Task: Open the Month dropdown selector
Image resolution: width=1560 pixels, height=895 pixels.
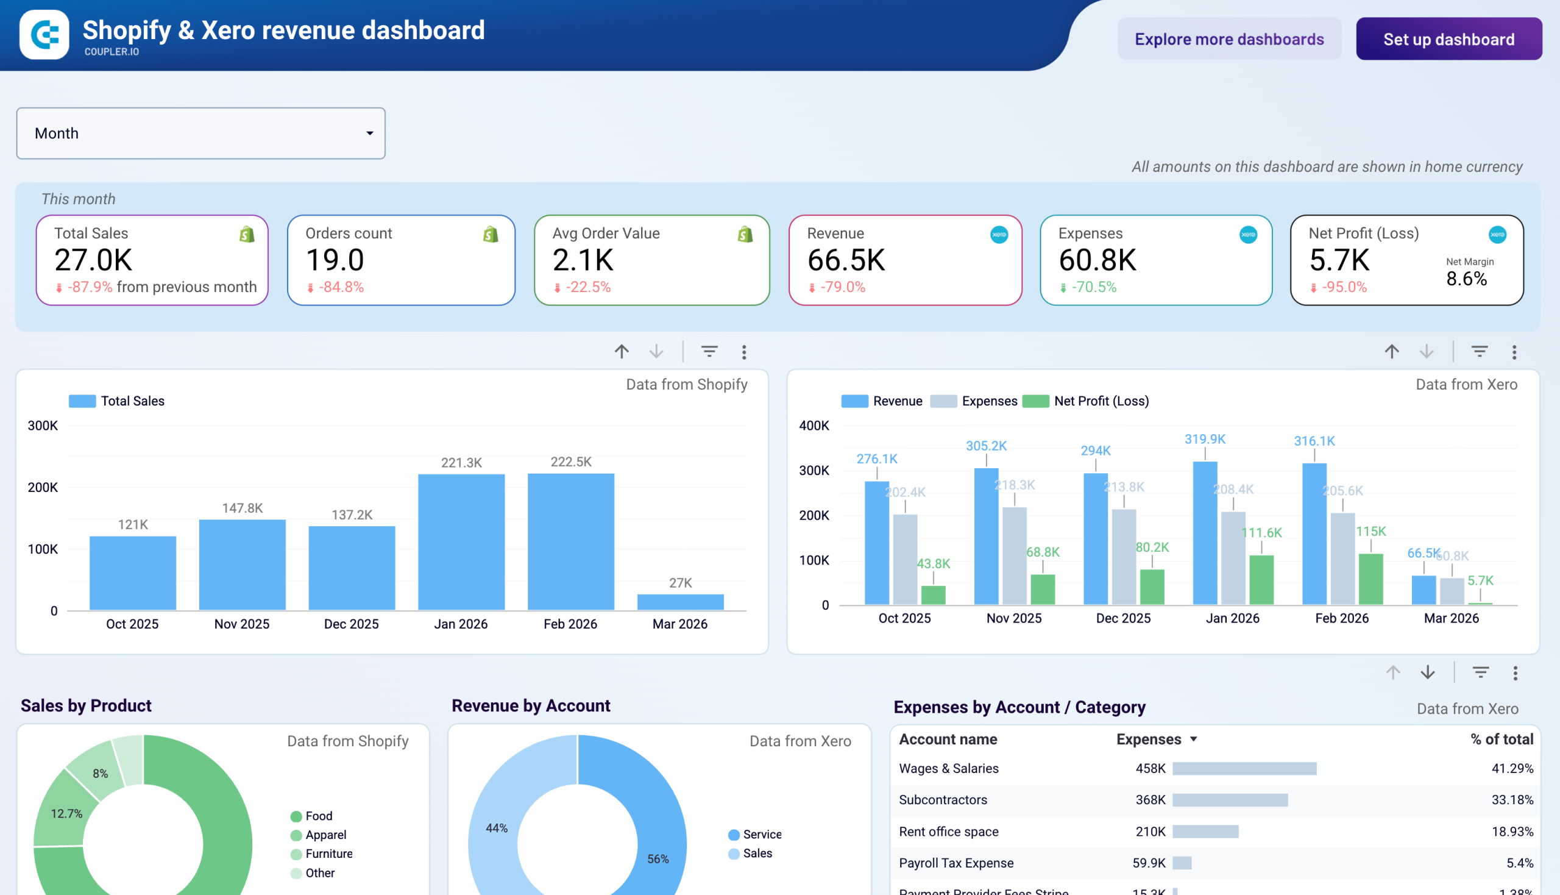Action: pos(200,134)
